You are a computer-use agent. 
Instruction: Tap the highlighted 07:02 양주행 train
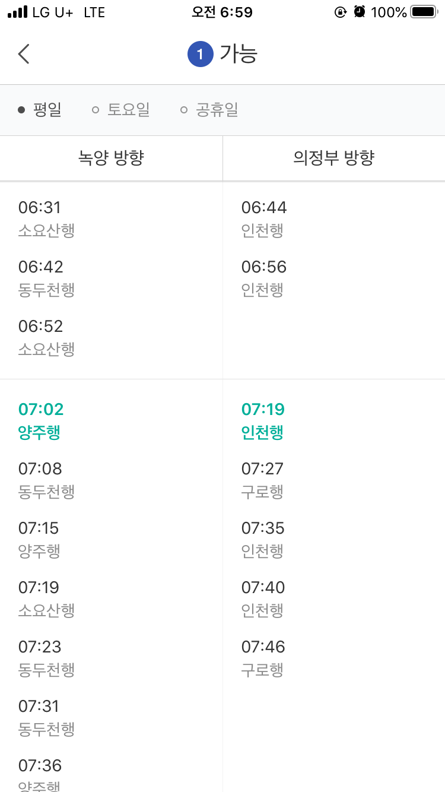[x=40, y=420]
